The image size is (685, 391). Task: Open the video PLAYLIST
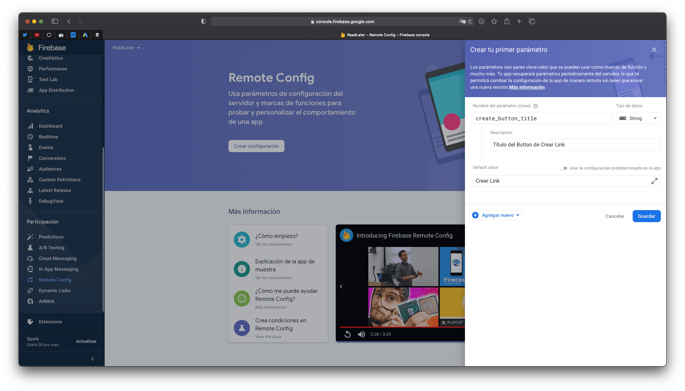pyautogui.click(x=453, y=322)
